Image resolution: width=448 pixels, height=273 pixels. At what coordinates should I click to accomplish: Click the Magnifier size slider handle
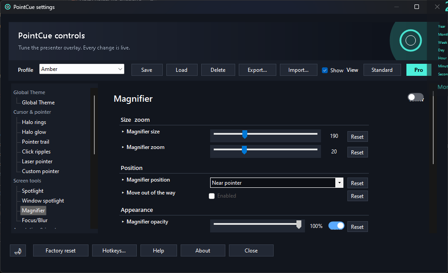245,134
